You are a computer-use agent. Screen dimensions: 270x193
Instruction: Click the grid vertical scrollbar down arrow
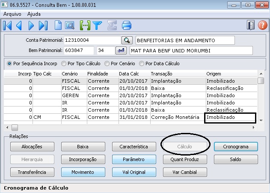pos(261,121)
